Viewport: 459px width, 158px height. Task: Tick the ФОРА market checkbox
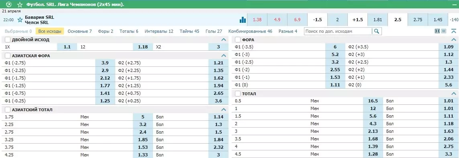(x=238, y=40)
